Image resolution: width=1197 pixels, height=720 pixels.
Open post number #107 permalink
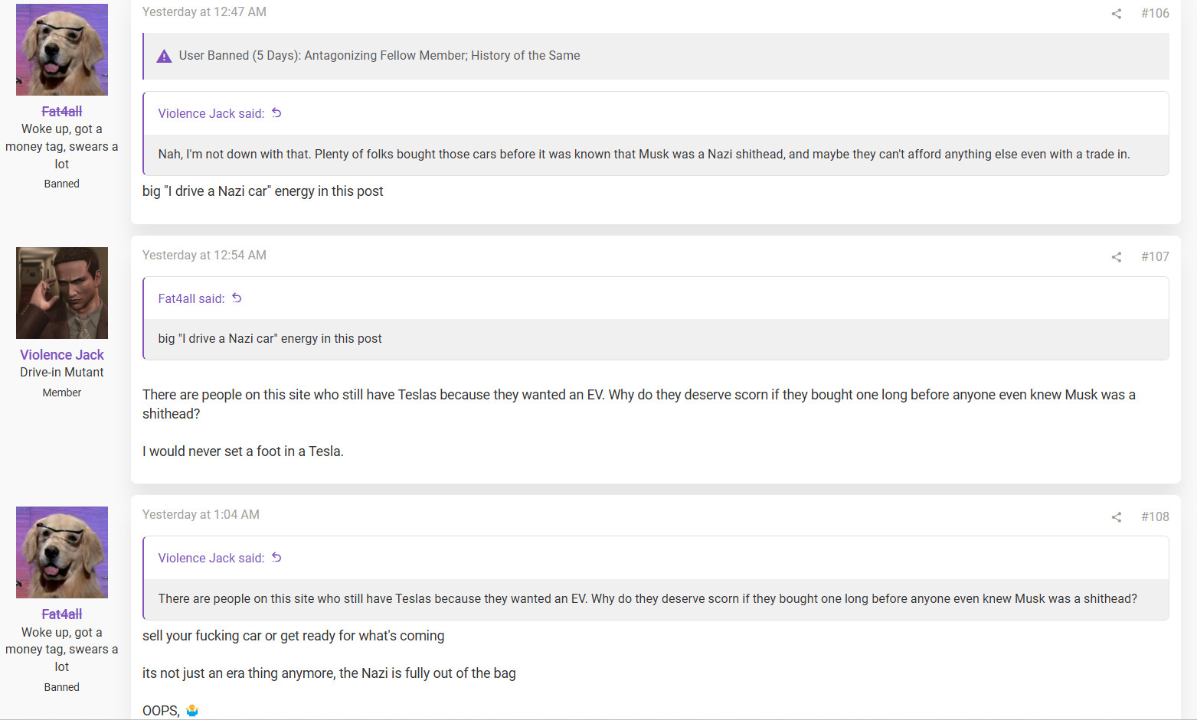pos(1155,256)
